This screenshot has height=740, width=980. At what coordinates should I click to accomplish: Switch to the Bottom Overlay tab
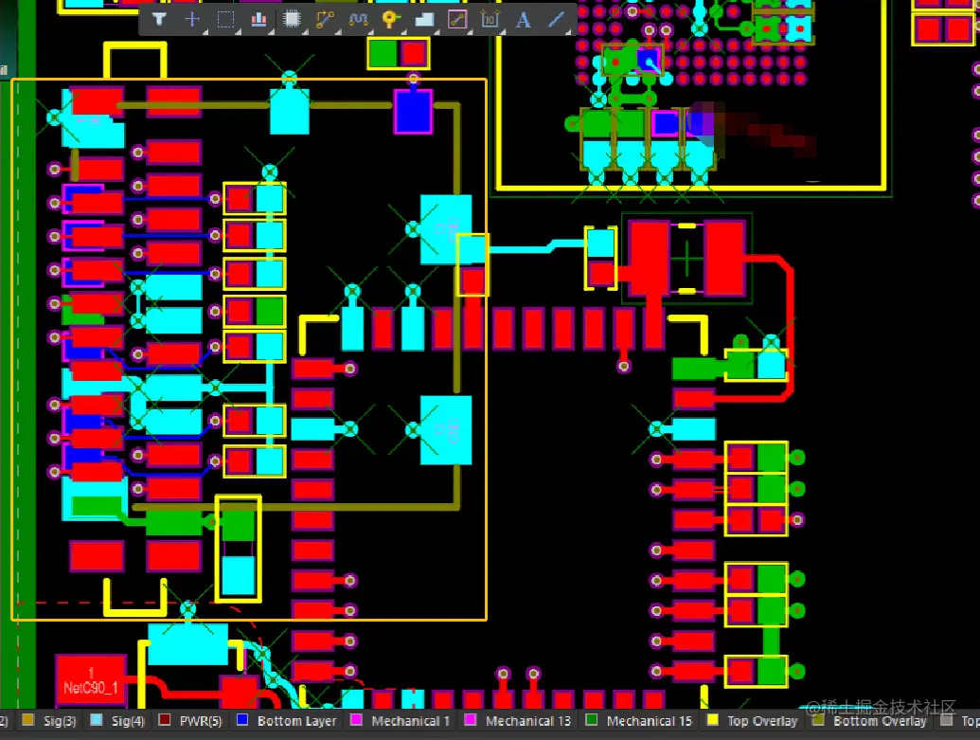point(869,721)
